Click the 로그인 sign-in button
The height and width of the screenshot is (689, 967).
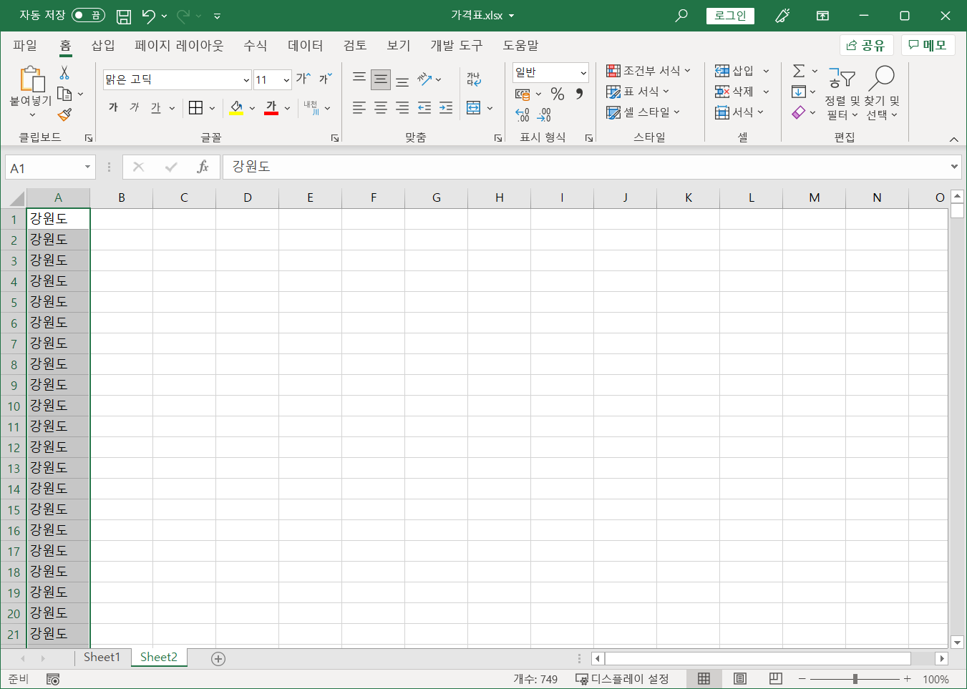pos(730,16)
